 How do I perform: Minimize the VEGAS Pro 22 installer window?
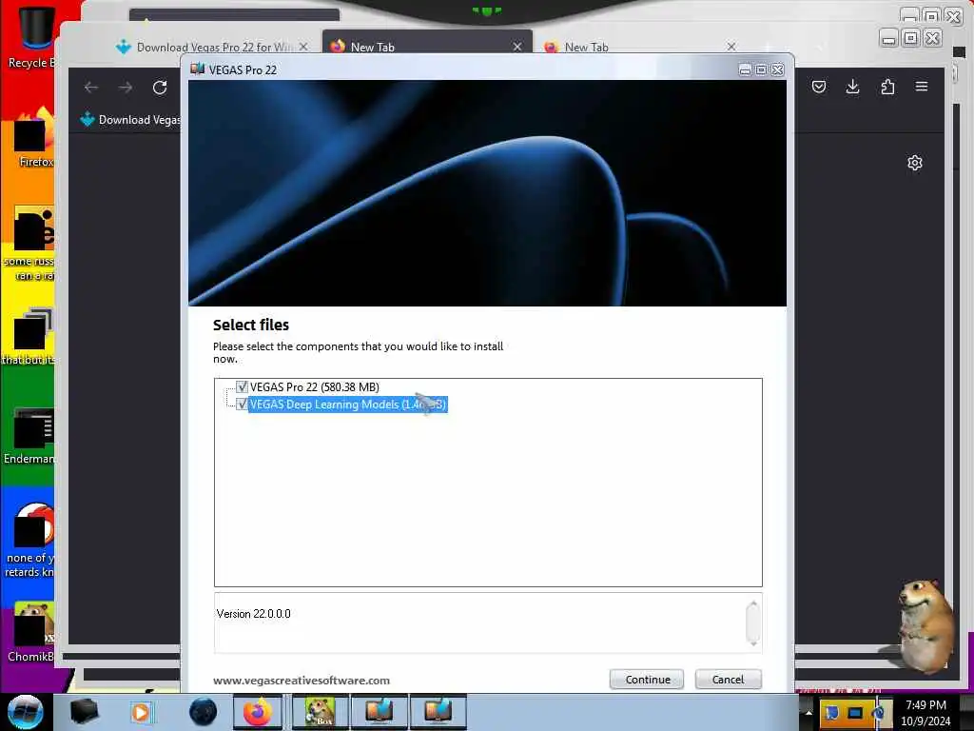pyautogui.click(x=745, y=69)
